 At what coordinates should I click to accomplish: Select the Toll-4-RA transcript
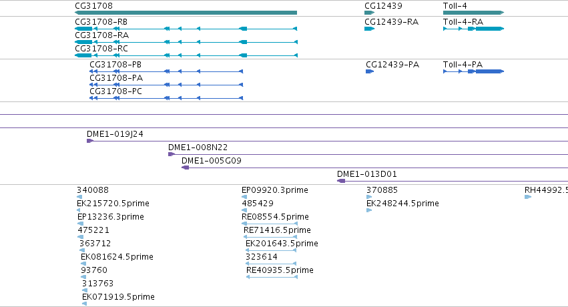click(x=473, y=29)
